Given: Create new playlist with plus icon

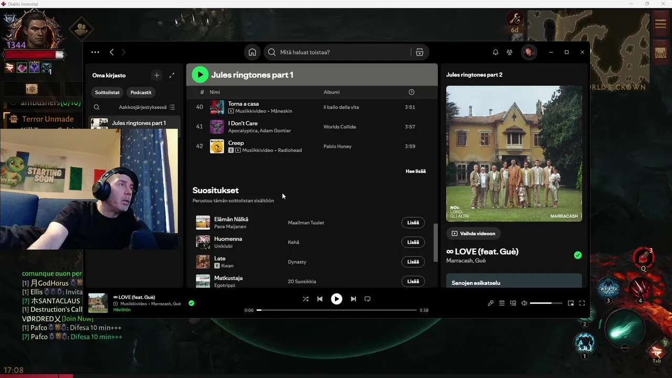Looking at the screenshot, I should pos(156,75).
